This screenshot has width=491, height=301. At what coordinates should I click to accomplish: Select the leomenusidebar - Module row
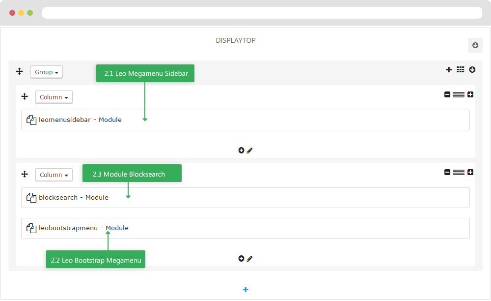[245, 120]
